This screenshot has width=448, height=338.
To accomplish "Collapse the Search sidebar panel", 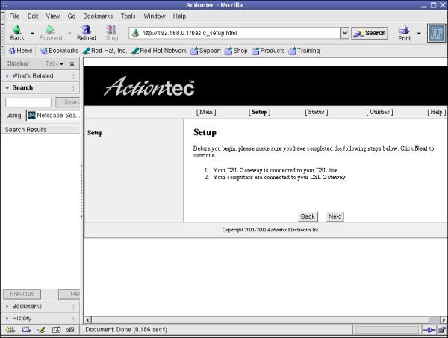I will [x=40, y=87].
